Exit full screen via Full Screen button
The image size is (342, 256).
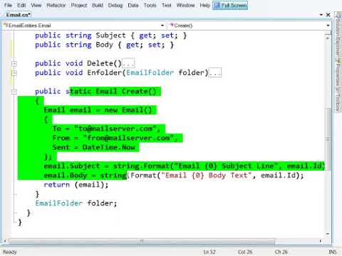pos(230,5)
